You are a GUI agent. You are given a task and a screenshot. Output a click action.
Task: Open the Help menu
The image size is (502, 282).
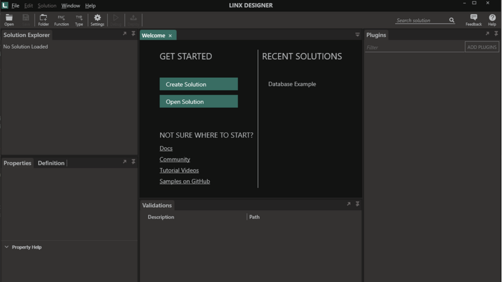(x=90, y=6)
